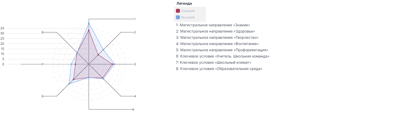
Task: Click the Высокий point on axis 6
Action: click(69, 84)
